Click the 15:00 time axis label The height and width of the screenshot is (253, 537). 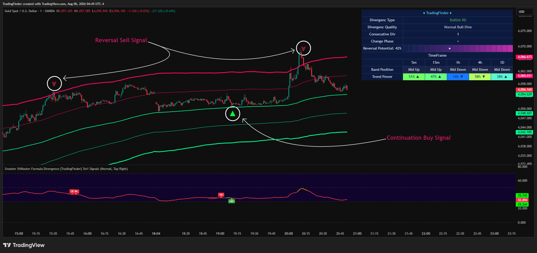point(19,234)
